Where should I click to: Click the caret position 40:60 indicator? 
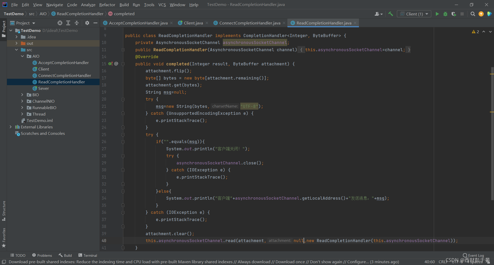tap(429, 262)
